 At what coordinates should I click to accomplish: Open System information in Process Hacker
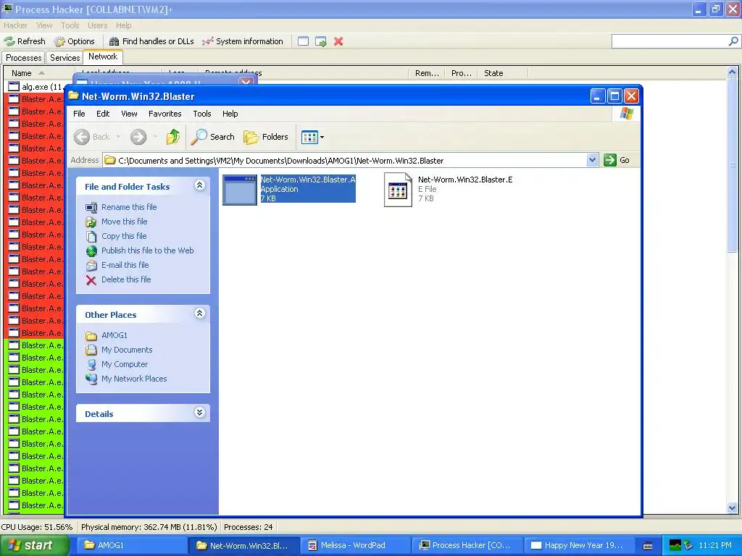pyautogui.click(x=242, y=41)
